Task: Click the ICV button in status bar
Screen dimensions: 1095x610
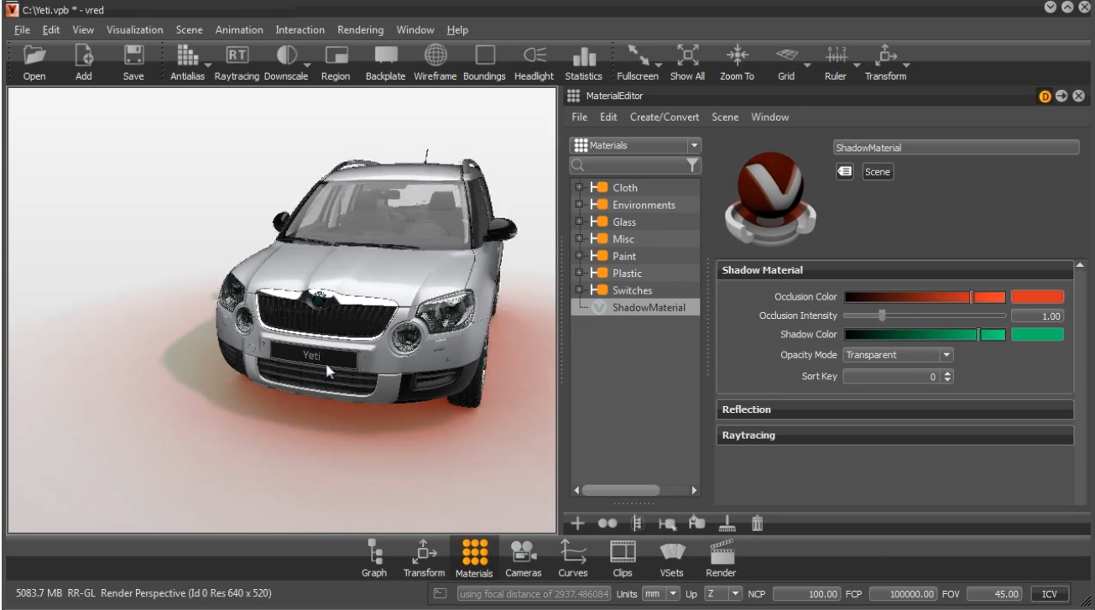Action: click(x=1049, y=594)
